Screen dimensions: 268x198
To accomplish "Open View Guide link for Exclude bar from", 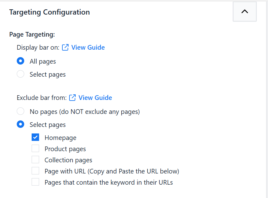I will [95, 98].
